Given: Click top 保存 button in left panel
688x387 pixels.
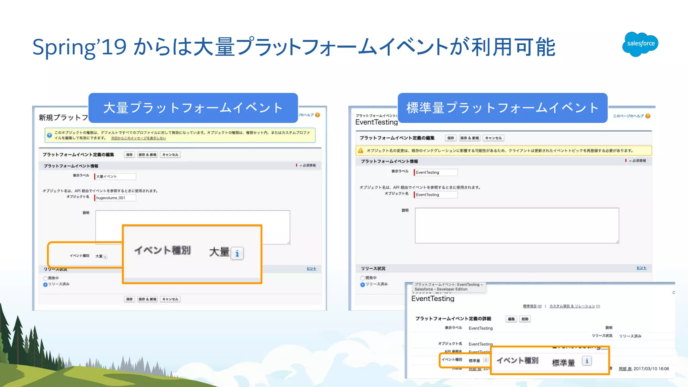Looking at the screenshot, I should (129, 155).
